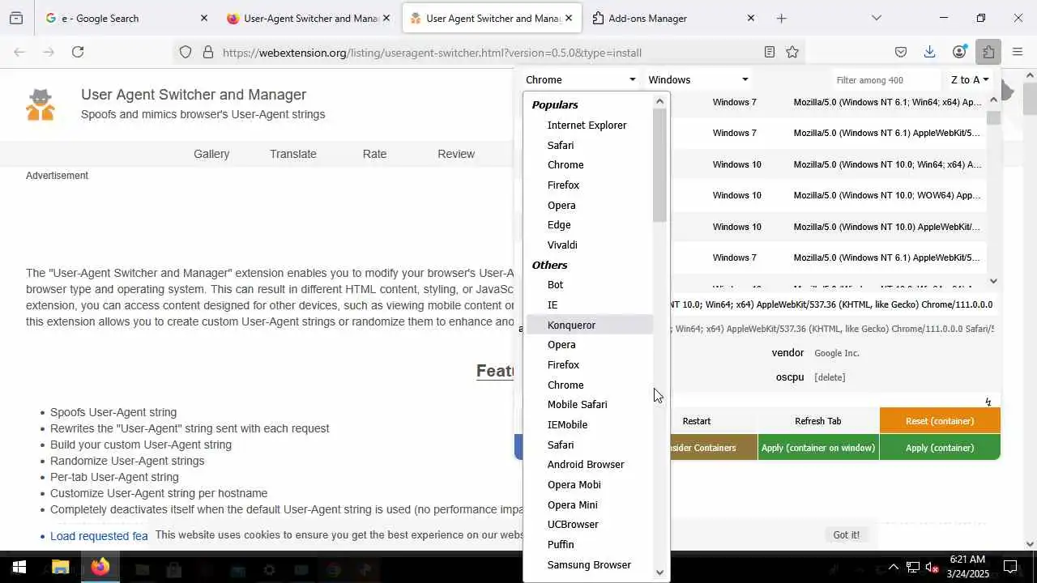Click the muted volume tray icon
1037x583 pixels.
pos(932,567)
